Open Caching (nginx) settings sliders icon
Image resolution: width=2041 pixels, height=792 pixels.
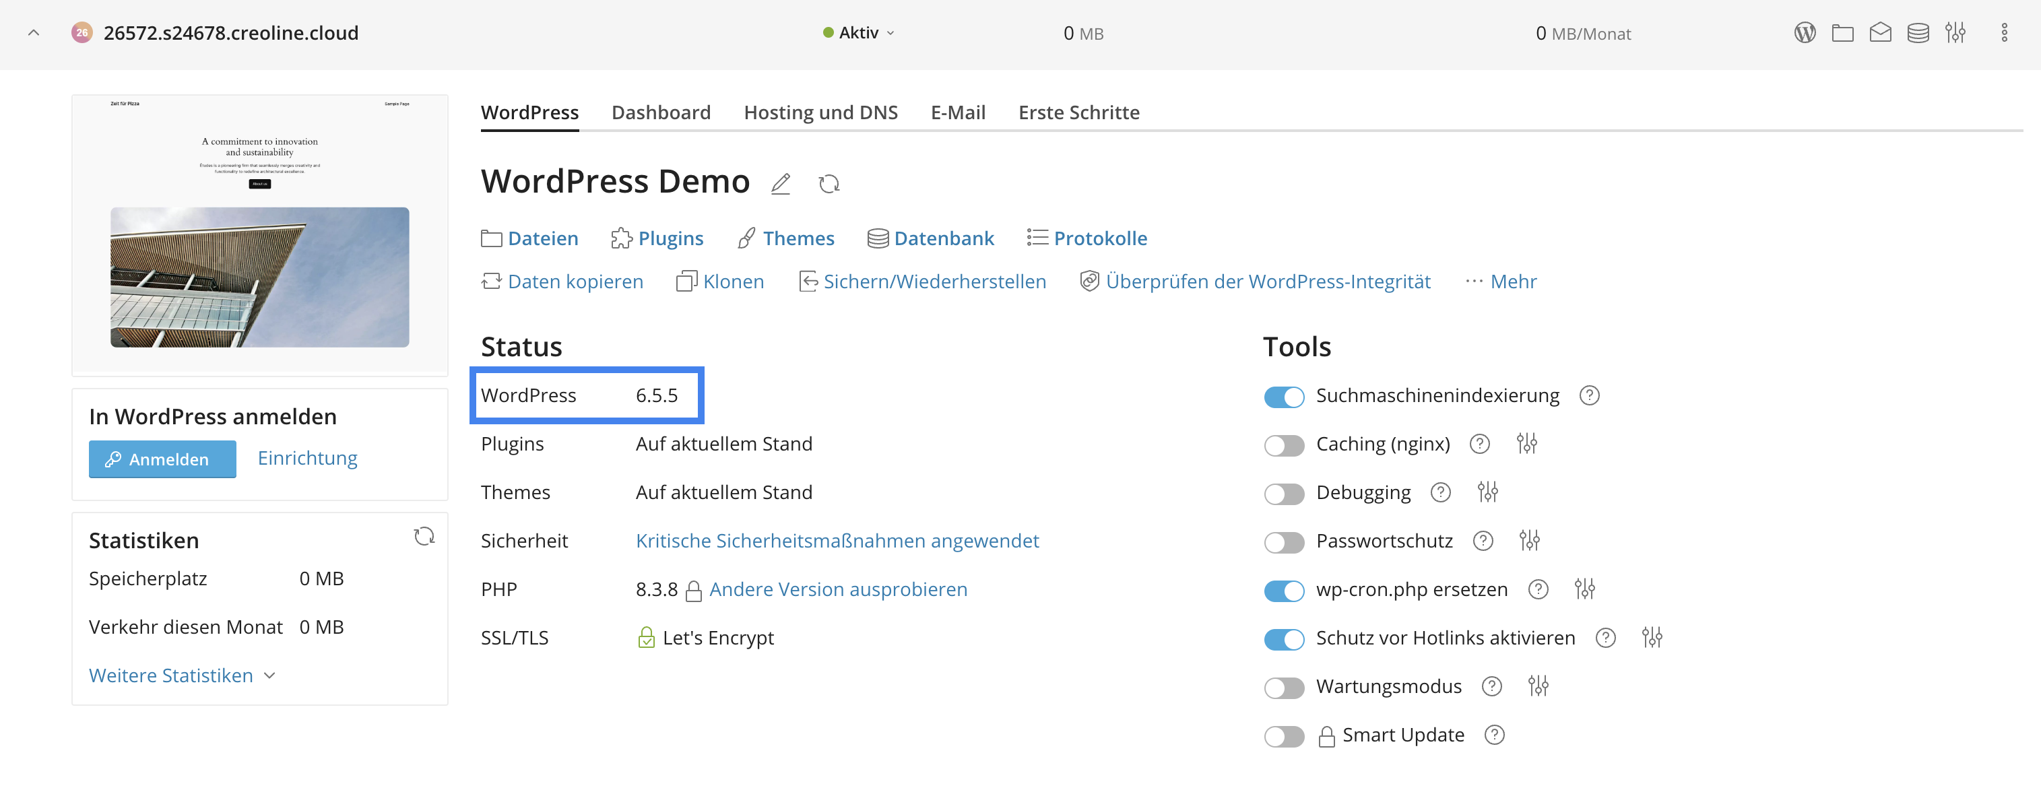point(1527,444)
